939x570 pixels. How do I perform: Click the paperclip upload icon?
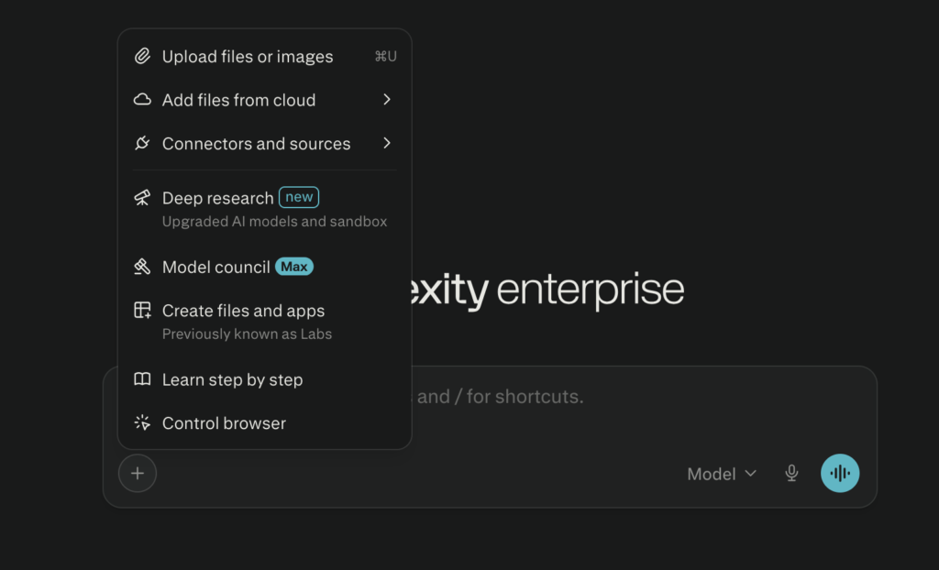142,57
